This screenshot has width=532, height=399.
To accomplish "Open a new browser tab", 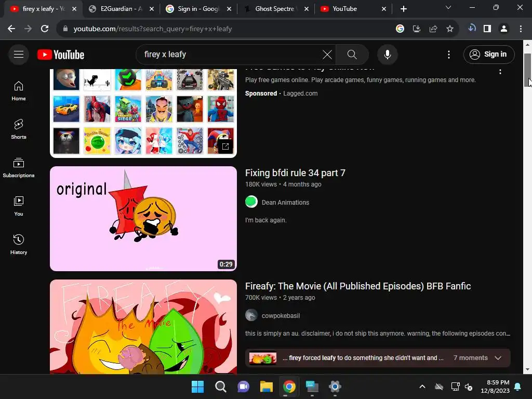I will click(x=403, y=9).
